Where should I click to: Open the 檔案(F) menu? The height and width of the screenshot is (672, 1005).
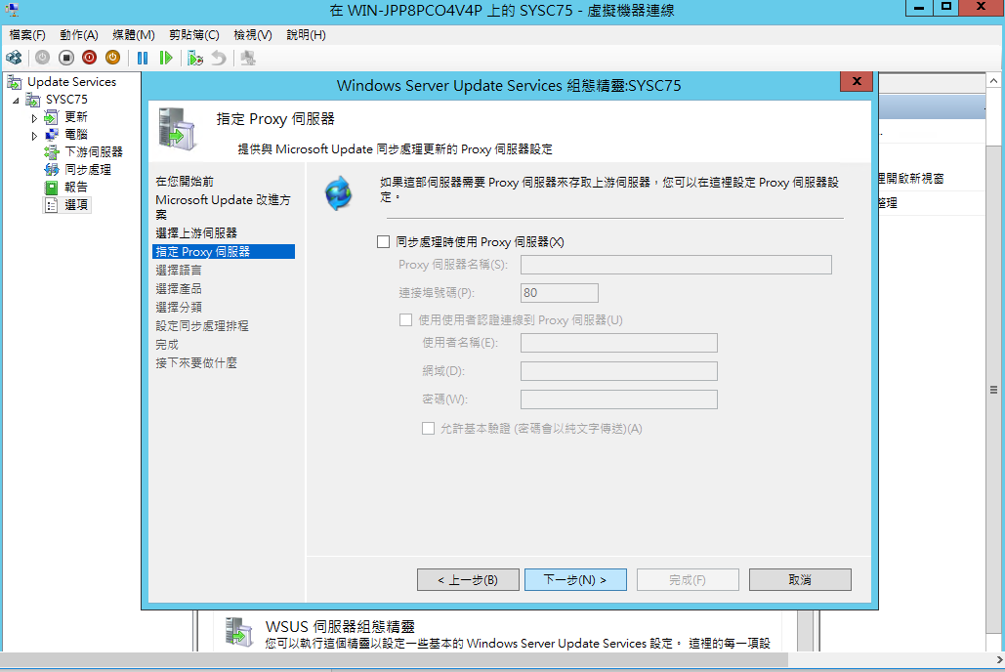click(27, 34)
